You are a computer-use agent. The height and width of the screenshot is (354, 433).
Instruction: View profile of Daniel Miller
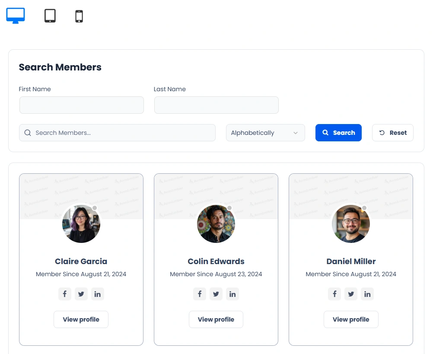pyautogui.click(x=351, y=319)
